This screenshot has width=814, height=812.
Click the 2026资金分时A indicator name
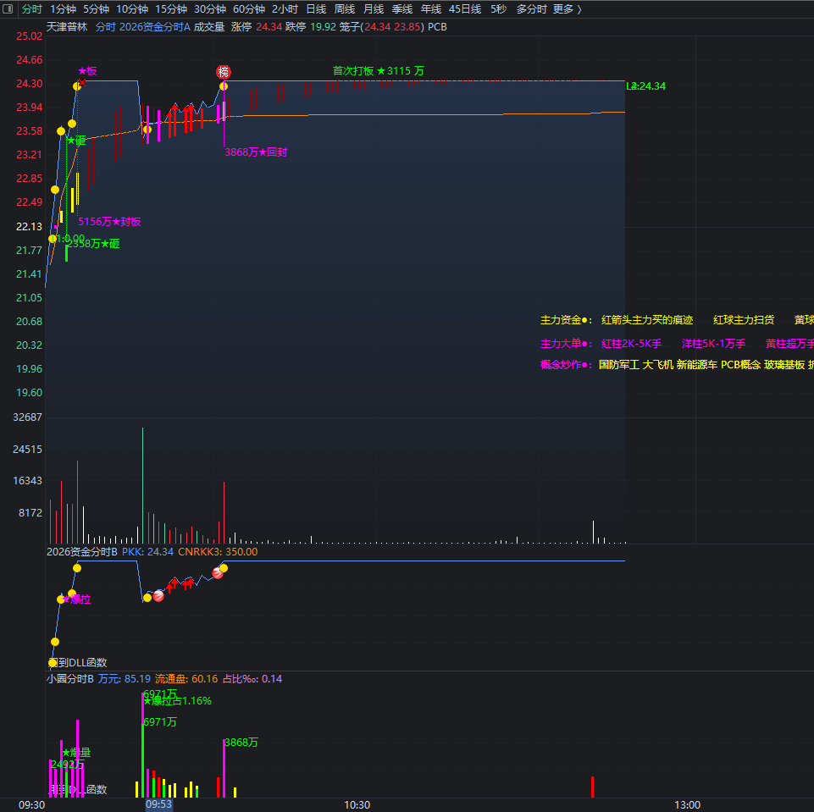click(155, 27)
